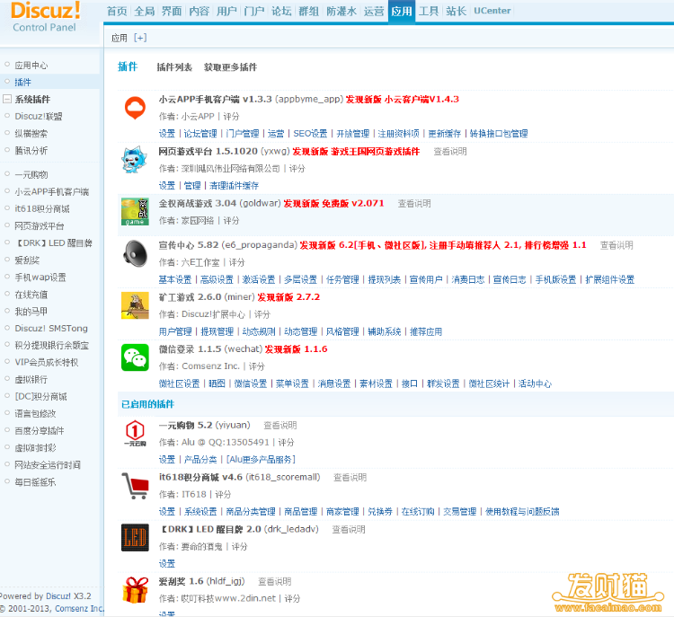Click 论坛管理 under 小云APP plugin
This screenshot has width=674, height=617.
[x=200, y=134]
